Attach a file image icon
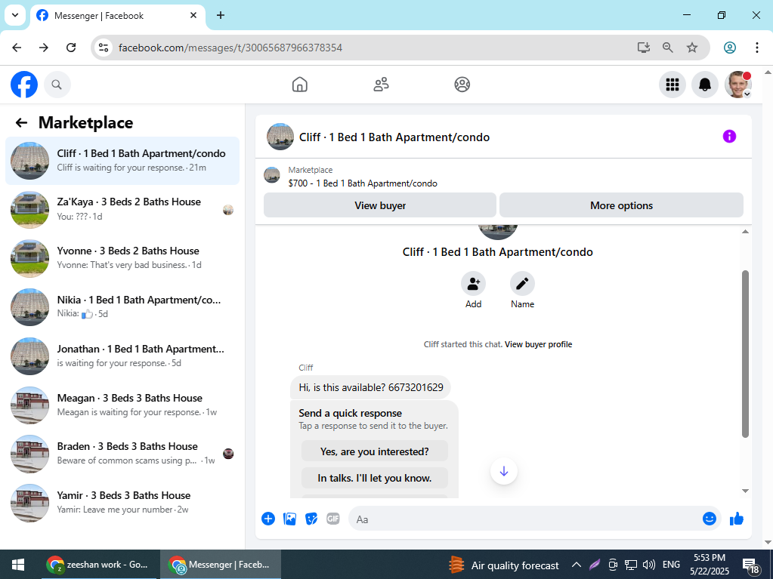The width and height of the screenshot is (773, 579). click(x=290, y=519)
